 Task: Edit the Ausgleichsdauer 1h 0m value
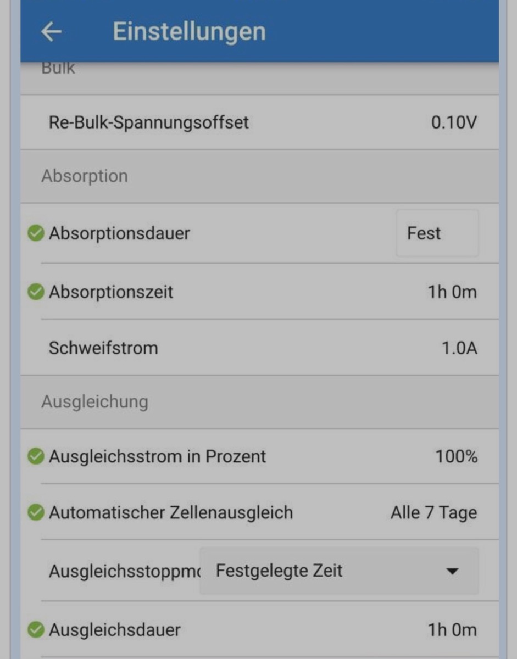452,630
